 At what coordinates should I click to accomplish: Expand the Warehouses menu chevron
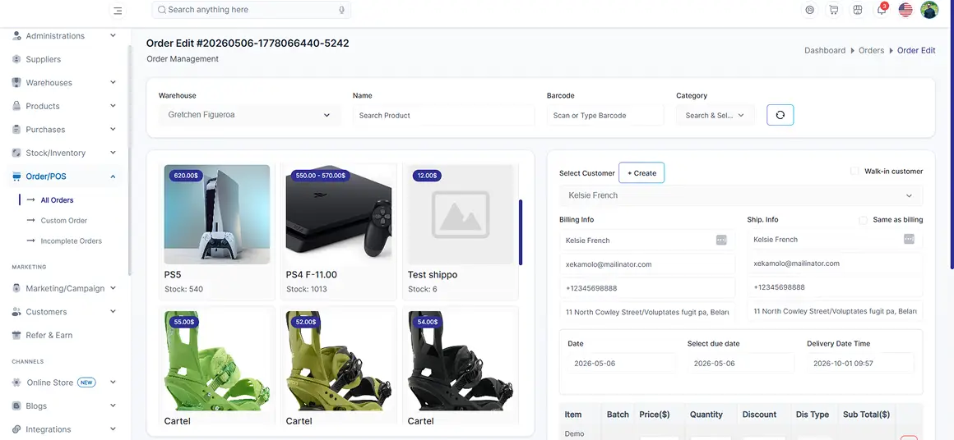pos(113,83)
